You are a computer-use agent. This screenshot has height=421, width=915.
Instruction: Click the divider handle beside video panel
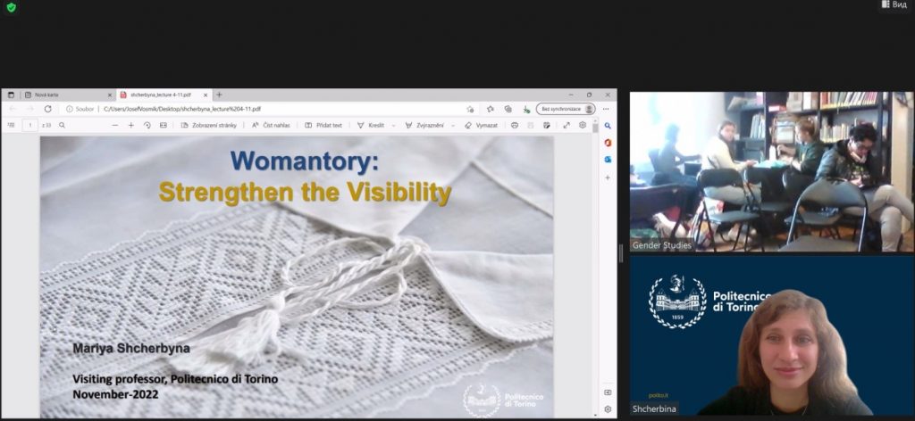621,254
